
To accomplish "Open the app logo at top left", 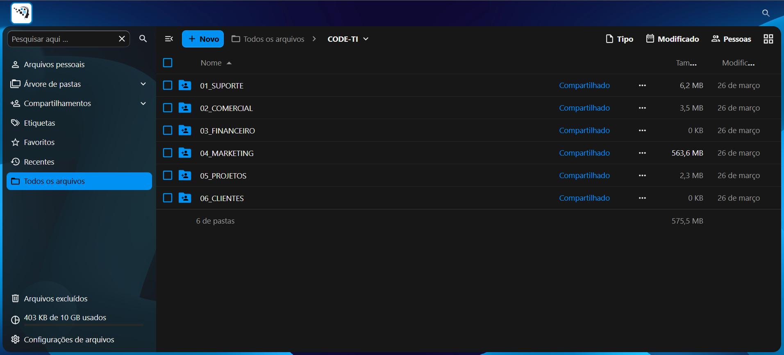I will point(21,13).
